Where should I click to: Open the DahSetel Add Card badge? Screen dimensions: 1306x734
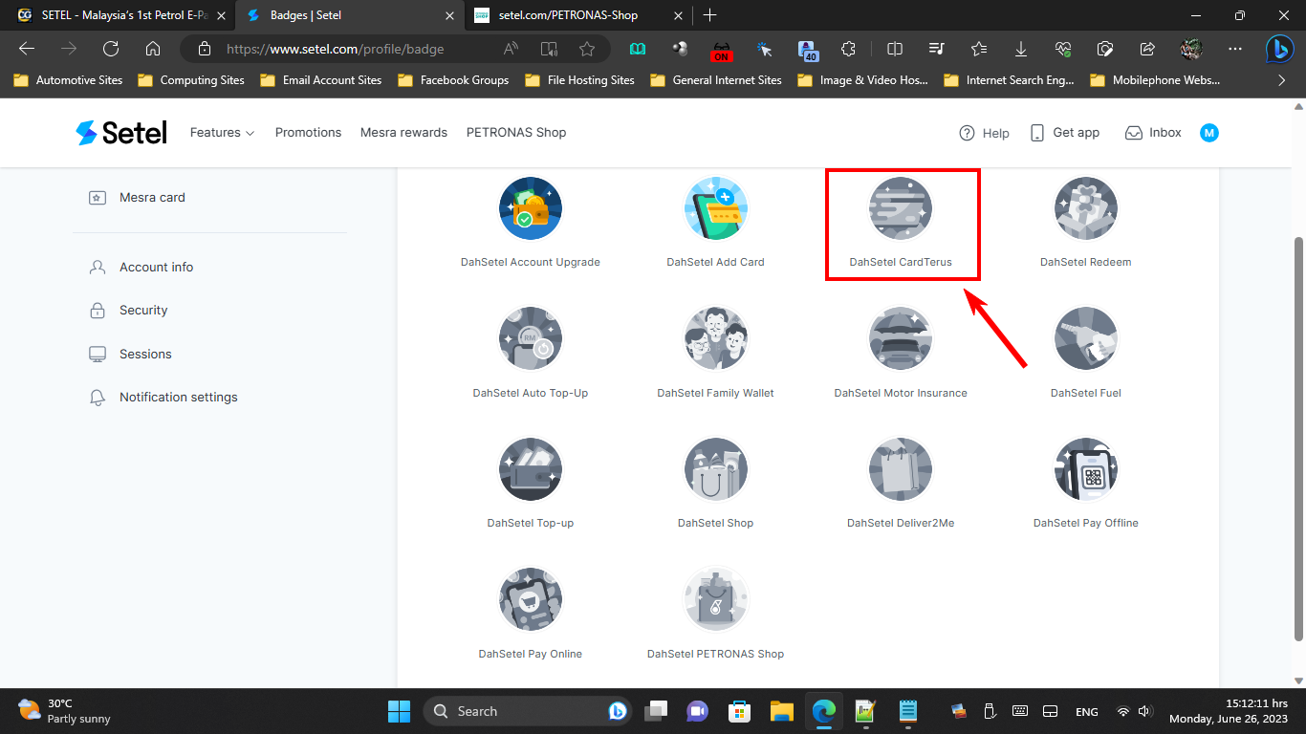point(715,208)
